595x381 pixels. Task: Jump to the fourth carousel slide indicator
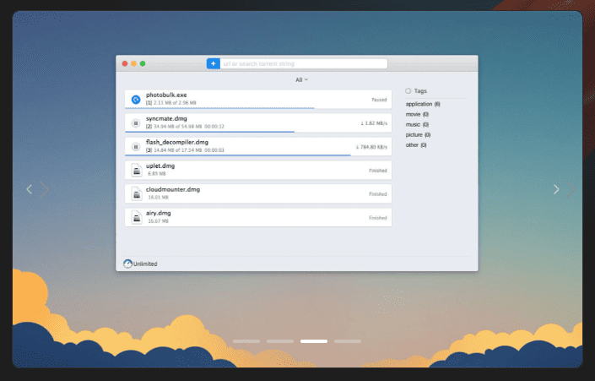click(x=348, y=341)
